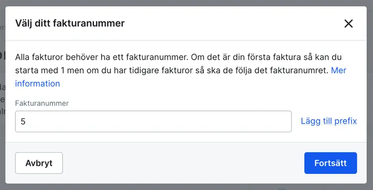Screen dimensions: 373x190
Task: Click the number 5 in the input
Action: [x=23, y=121]
